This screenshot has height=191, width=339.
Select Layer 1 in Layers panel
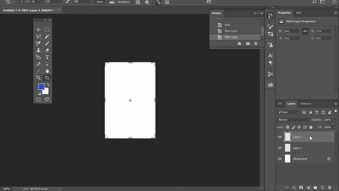305,148
